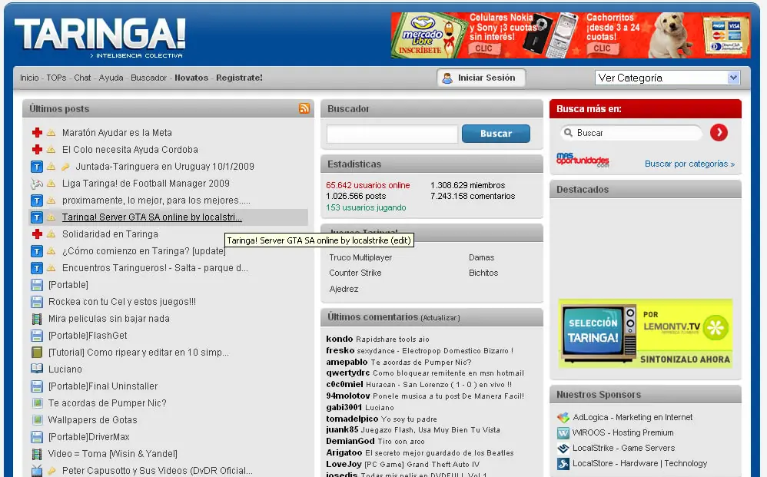Open TOPs in the navigation bar

[x=56, y=78]
